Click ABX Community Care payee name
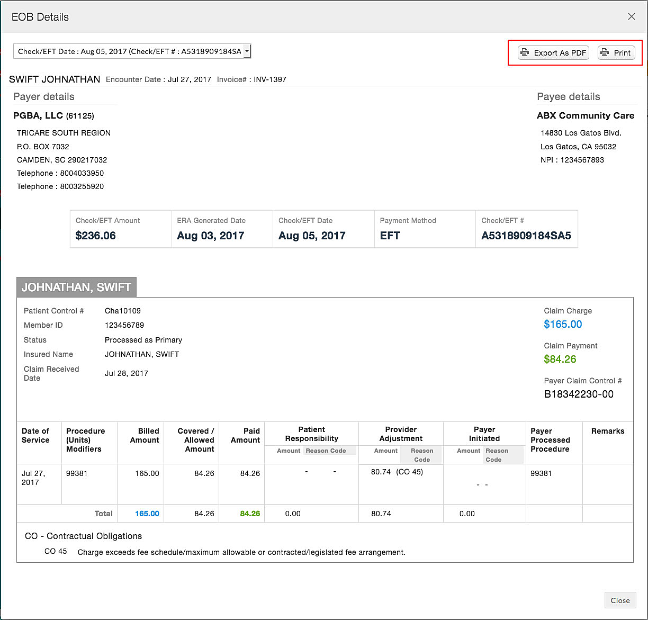This screenshot has height=620, width=648. (585, 115)
